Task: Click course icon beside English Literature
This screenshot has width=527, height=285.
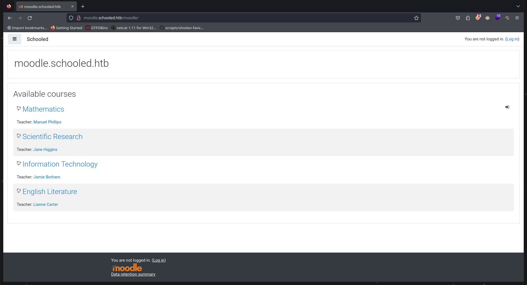Action: (x=19, y=191)
